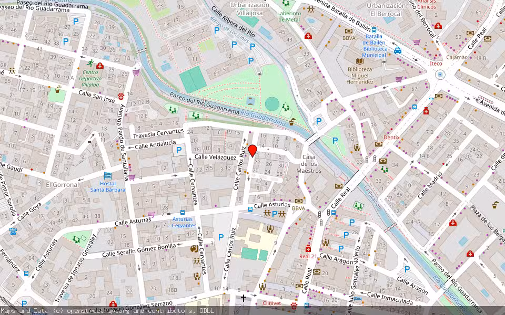Select the shopping cart icon on Calle Asturias

pos(151,214)
